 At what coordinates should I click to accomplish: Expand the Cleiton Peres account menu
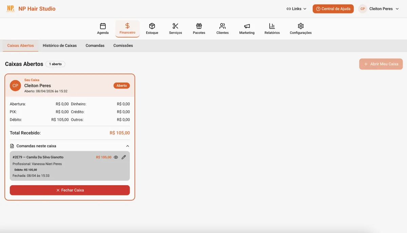pyautogui.click(x=379, y=8)
